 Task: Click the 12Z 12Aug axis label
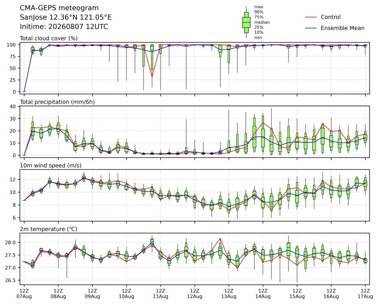pyautogui.click(x=195, y=294)
